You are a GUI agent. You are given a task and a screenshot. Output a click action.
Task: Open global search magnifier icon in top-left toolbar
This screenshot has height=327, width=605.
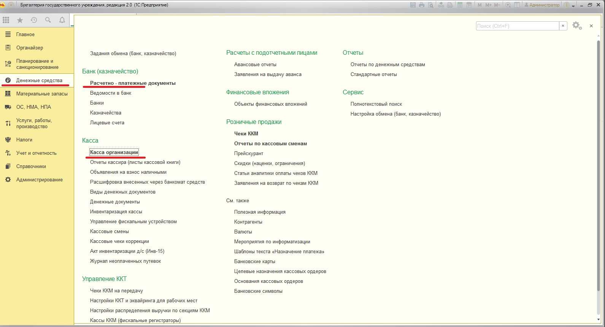48,20
